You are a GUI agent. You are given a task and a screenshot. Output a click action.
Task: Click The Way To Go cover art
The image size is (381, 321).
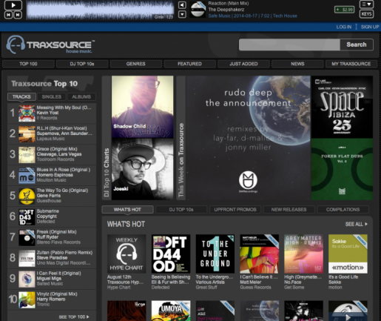(x=27, y=196)
